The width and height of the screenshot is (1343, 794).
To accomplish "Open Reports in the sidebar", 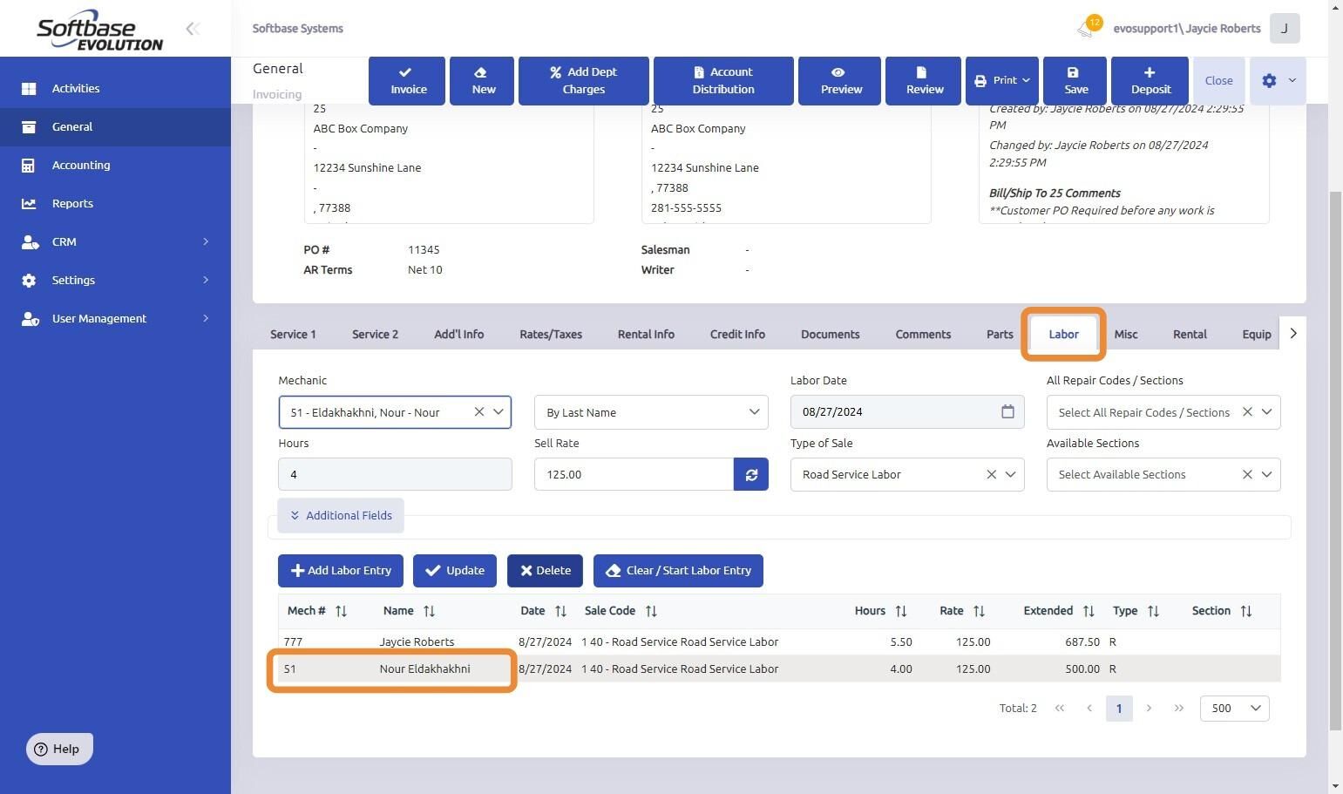I will 115,203.
